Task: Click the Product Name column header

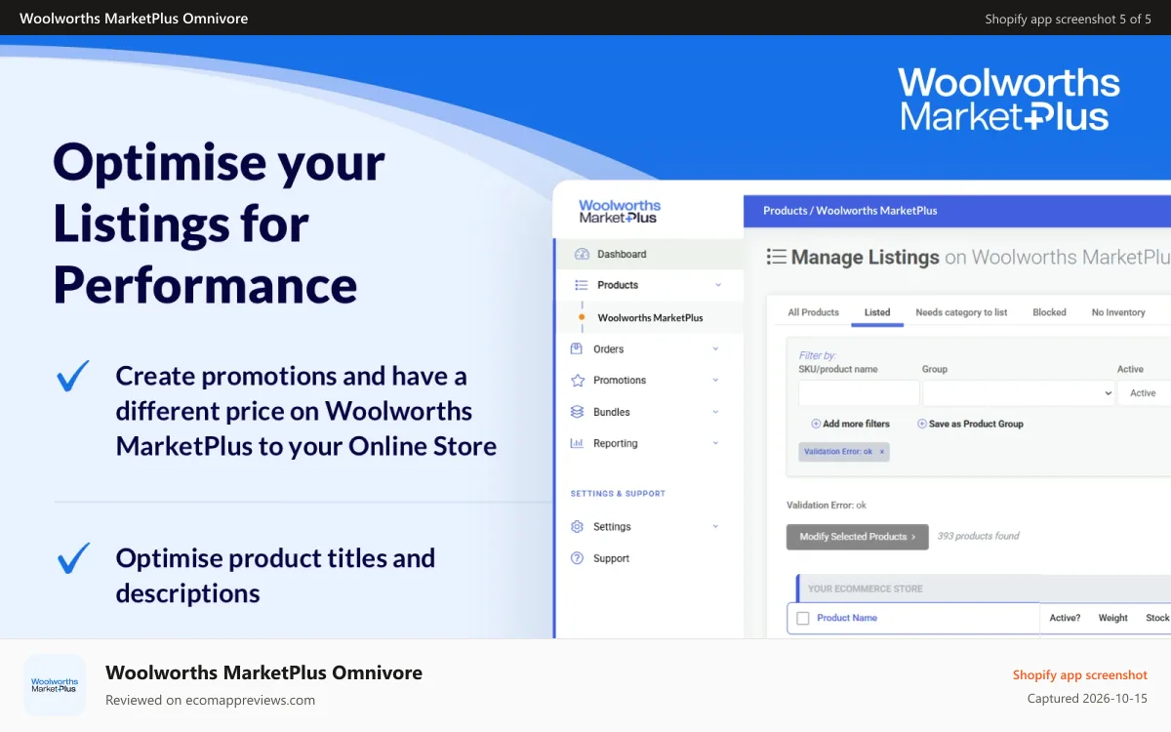Action: (847, 618)
